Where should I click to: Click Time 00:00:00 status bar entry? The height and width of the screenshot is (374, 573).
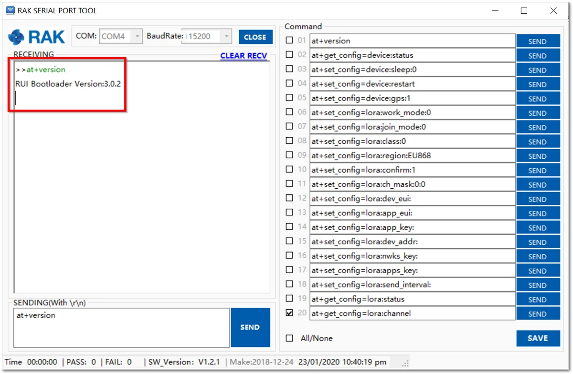tap(31, 362)
